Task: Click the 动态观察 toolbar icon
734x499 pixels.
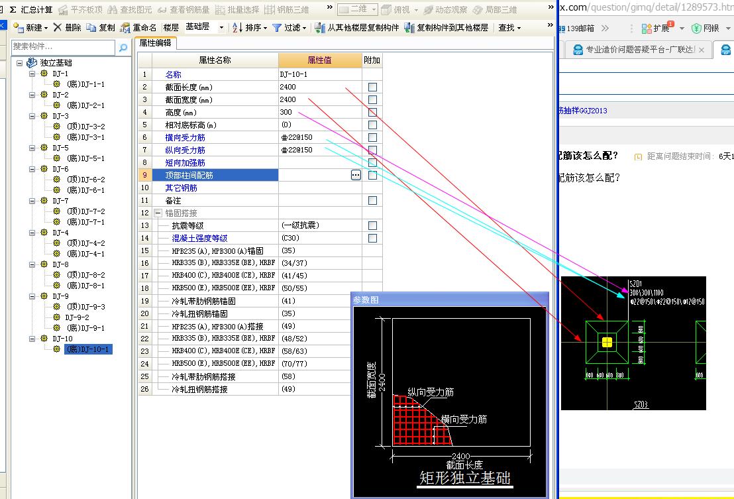Action: click(x=428, y=10)
